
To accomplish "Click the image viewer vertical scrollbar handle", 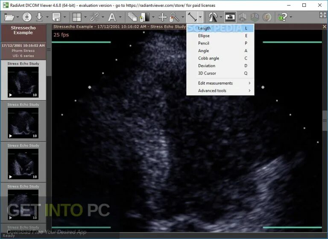I will (325, 121).
